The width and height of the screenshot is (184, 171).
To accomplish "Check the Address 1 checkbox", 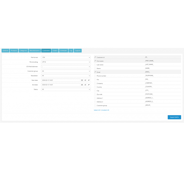I will point(95,98).
